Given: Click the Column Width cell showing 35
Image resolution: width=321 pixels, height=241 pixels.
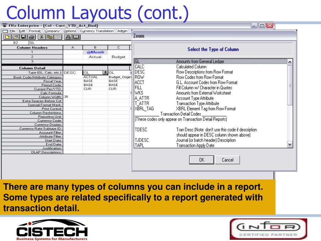Looking at the screenshot, I should [x=73, y=97].
